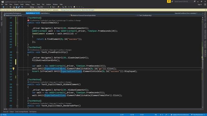Open the Debug configuration dropdown
207x116 pixels.
pyautogui.click(x=33, y=7)
